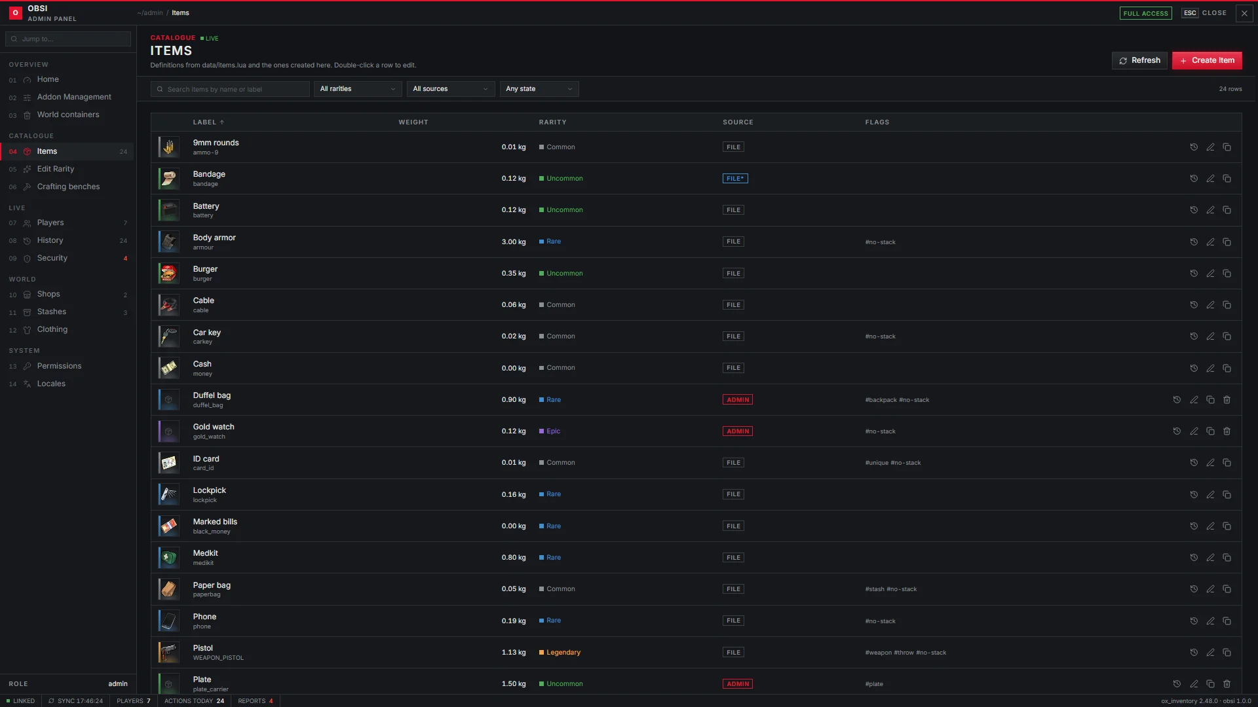The height and width of the screenshot is (707, 1258).
Task: Click the ADMIN source badge on Duffel bag
Action: point(738,400)
